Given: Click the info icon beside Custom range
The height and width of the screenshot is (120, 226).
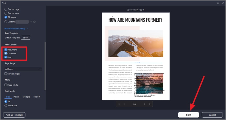Looking at the screenshot, I should click(34, 22).
